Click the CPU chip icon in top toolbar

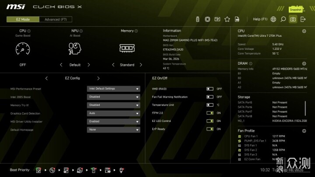pos(207,19)
